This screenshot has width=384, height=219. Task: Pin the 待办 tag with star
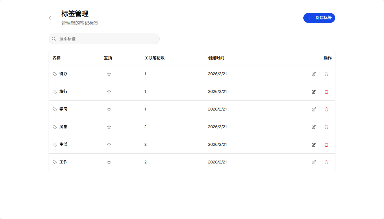109,74
